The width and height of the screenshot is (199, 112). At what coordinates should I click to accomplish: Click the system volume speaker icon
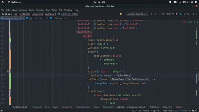188,2
